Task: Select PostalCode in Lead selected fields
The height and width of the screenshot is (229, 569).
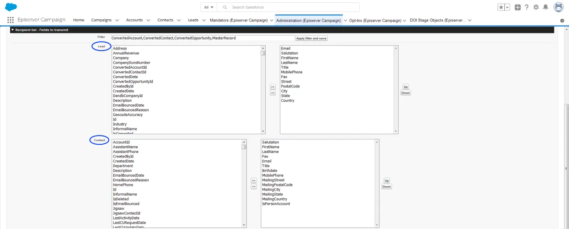Action: (290, 86)
